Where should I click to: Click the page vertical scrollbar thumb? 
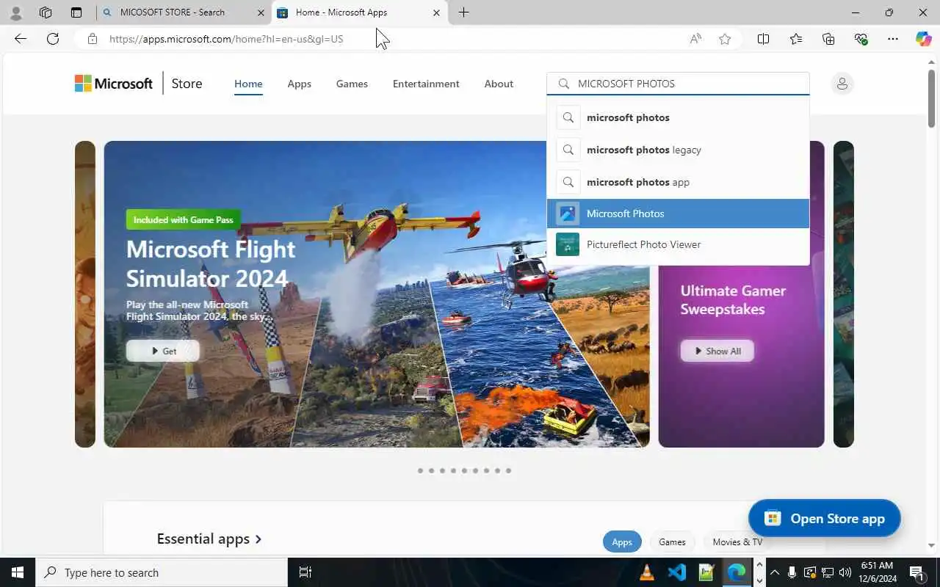(931, 98)
